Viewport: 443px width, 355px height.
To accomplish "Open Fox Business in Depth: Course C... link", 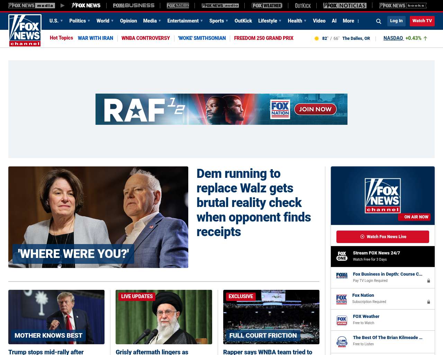I will point(388,274).
